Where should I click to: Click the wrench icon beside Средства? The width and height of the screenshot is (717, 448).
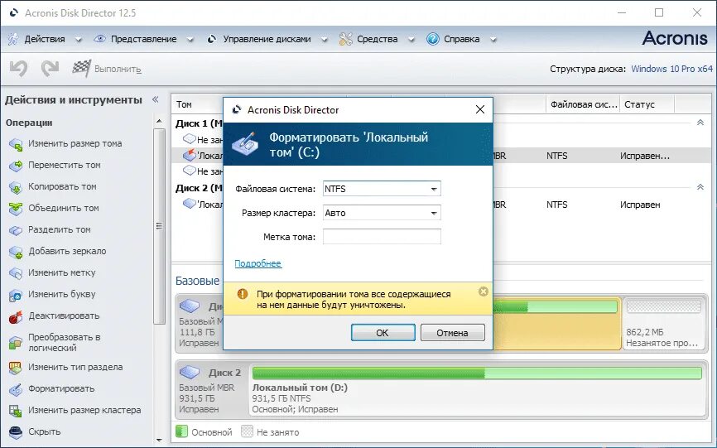point(346,39)
